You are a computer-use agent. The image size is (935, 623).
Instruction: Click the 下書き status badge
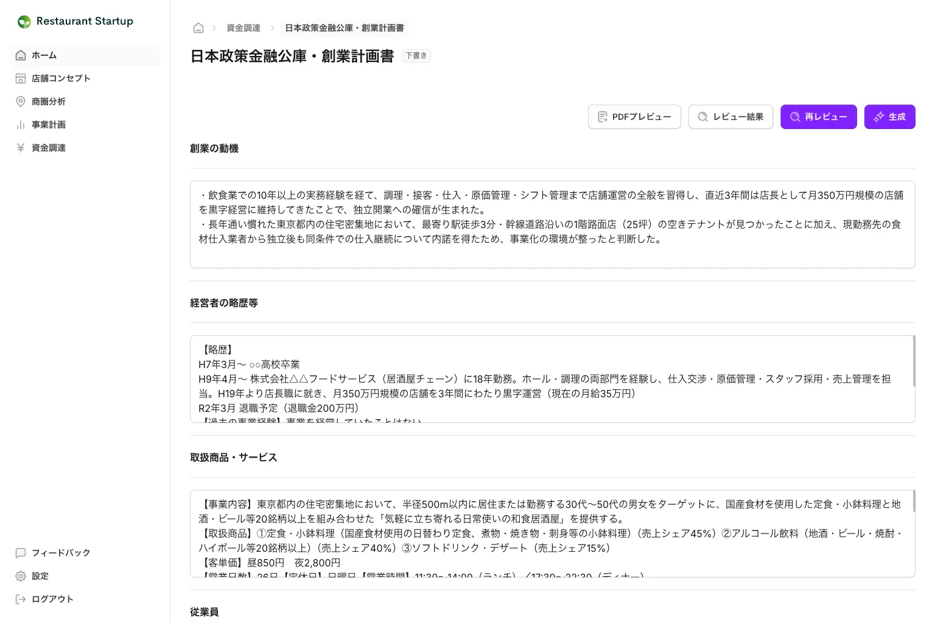(416, 55)
